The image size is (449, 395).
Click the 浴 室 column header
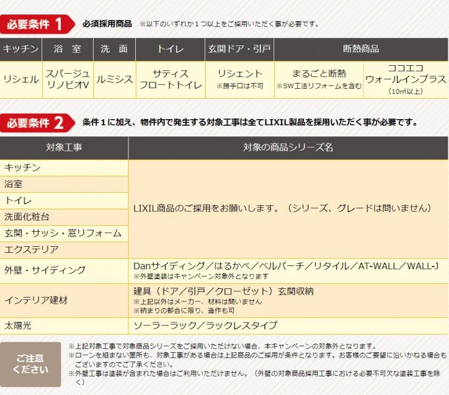pos(67,49)
